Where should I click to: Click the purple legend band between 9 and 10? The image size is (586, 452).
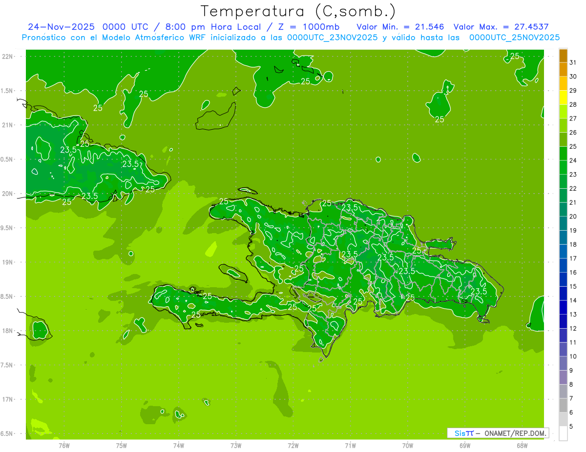(563, 364)
